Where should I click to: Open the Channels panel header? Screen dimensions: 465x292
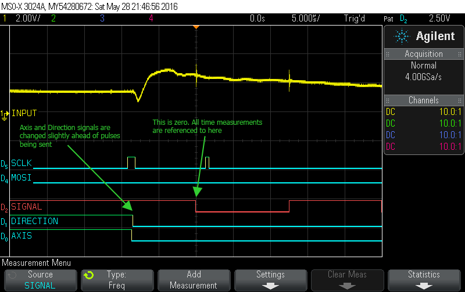(x=424, y=100)
